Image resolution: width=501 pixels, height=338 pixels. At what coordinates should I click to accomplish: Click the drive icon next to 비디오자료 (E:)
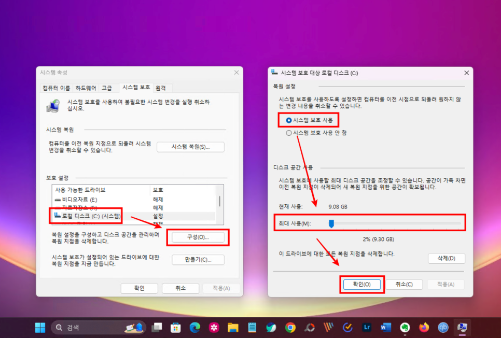click(58, 200)
